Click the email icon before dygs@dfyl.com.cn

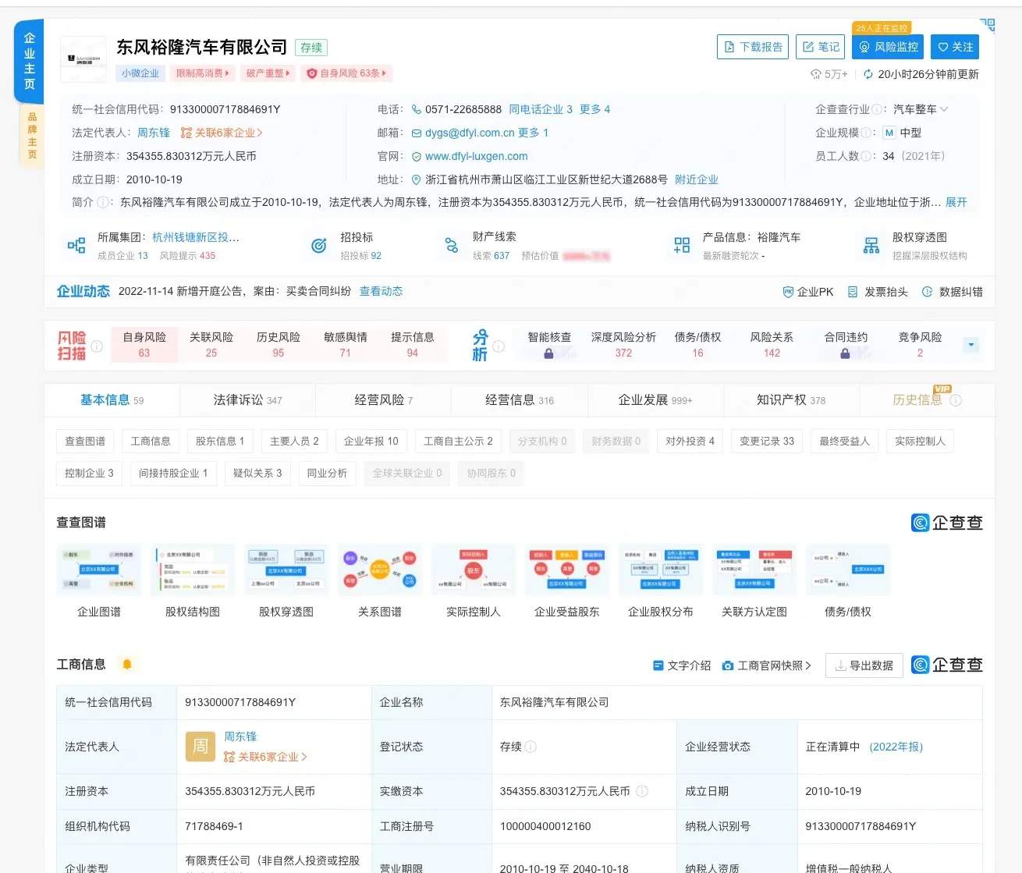(x=417, y=133)
